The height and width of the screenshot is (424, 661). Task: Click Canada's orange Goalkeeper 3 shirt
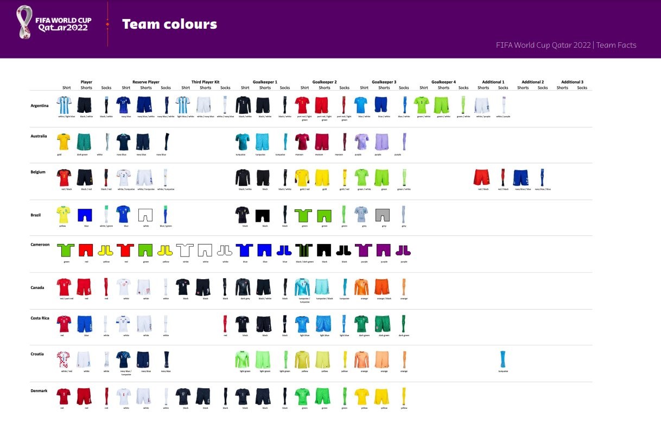click(361, 287)
